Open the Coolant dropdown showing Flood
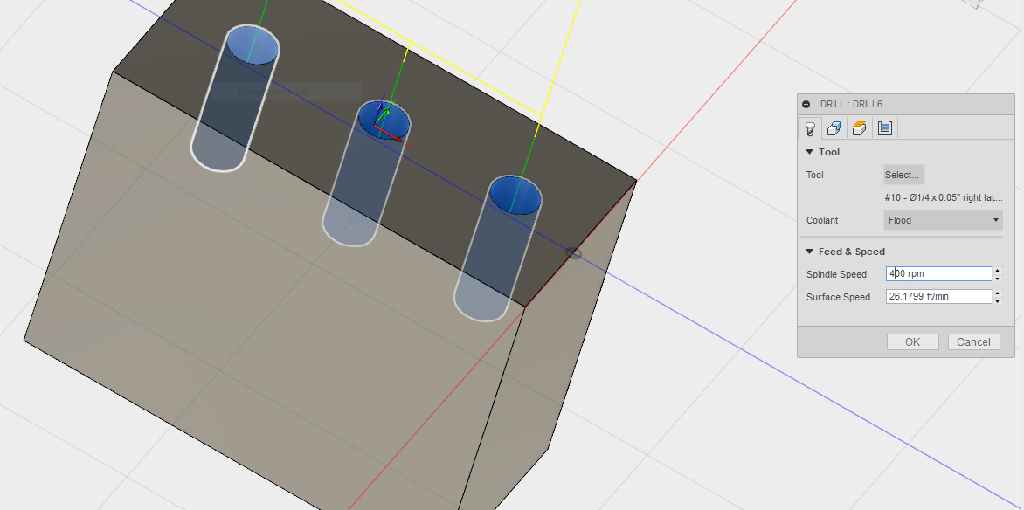Viewport: 1024px width, 510px height. [943, 220]
